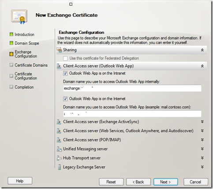
Task: Click the grey Certificate Domains step indicator
Action: (11, 65)
